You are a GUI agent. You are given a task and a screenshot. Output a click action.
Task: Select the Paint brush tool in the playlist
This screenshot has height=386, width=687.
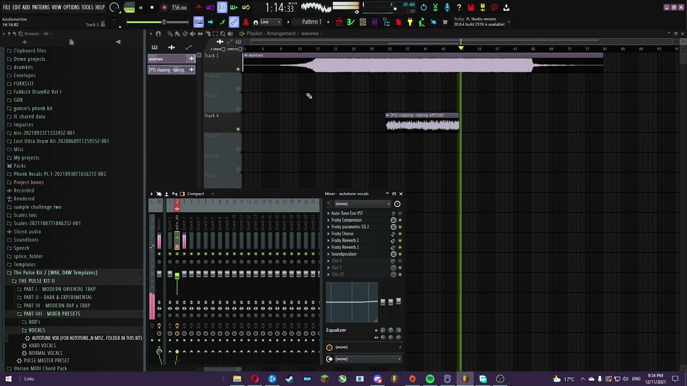tap(178, 34)
